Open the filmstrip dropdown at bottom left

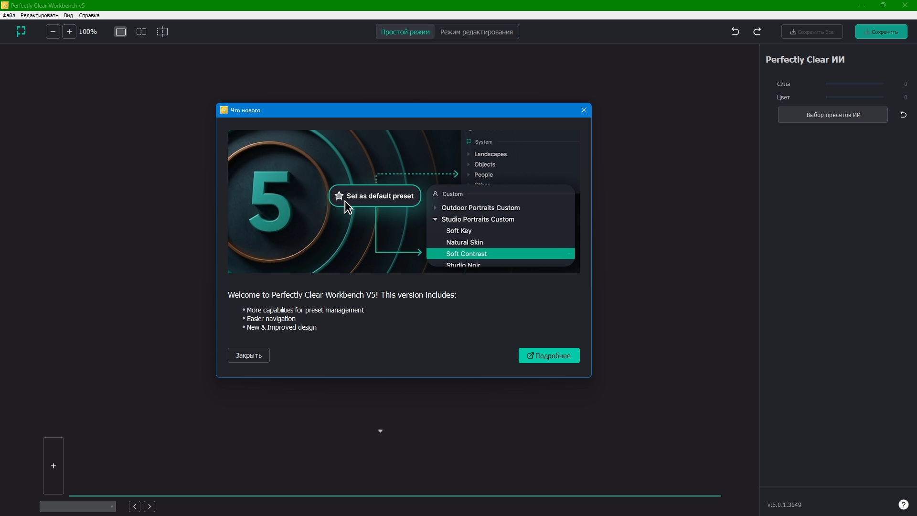(x=78, y=506)
